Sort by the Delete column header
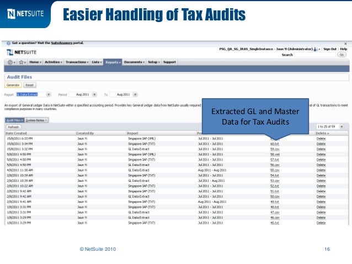Screen dimensions: 352x264 pos(322,133)
